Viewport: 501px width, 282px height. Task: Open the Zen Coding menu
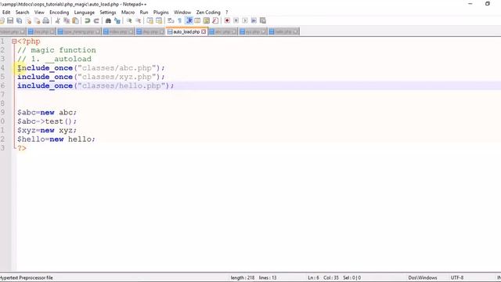(x=208, y=13)
